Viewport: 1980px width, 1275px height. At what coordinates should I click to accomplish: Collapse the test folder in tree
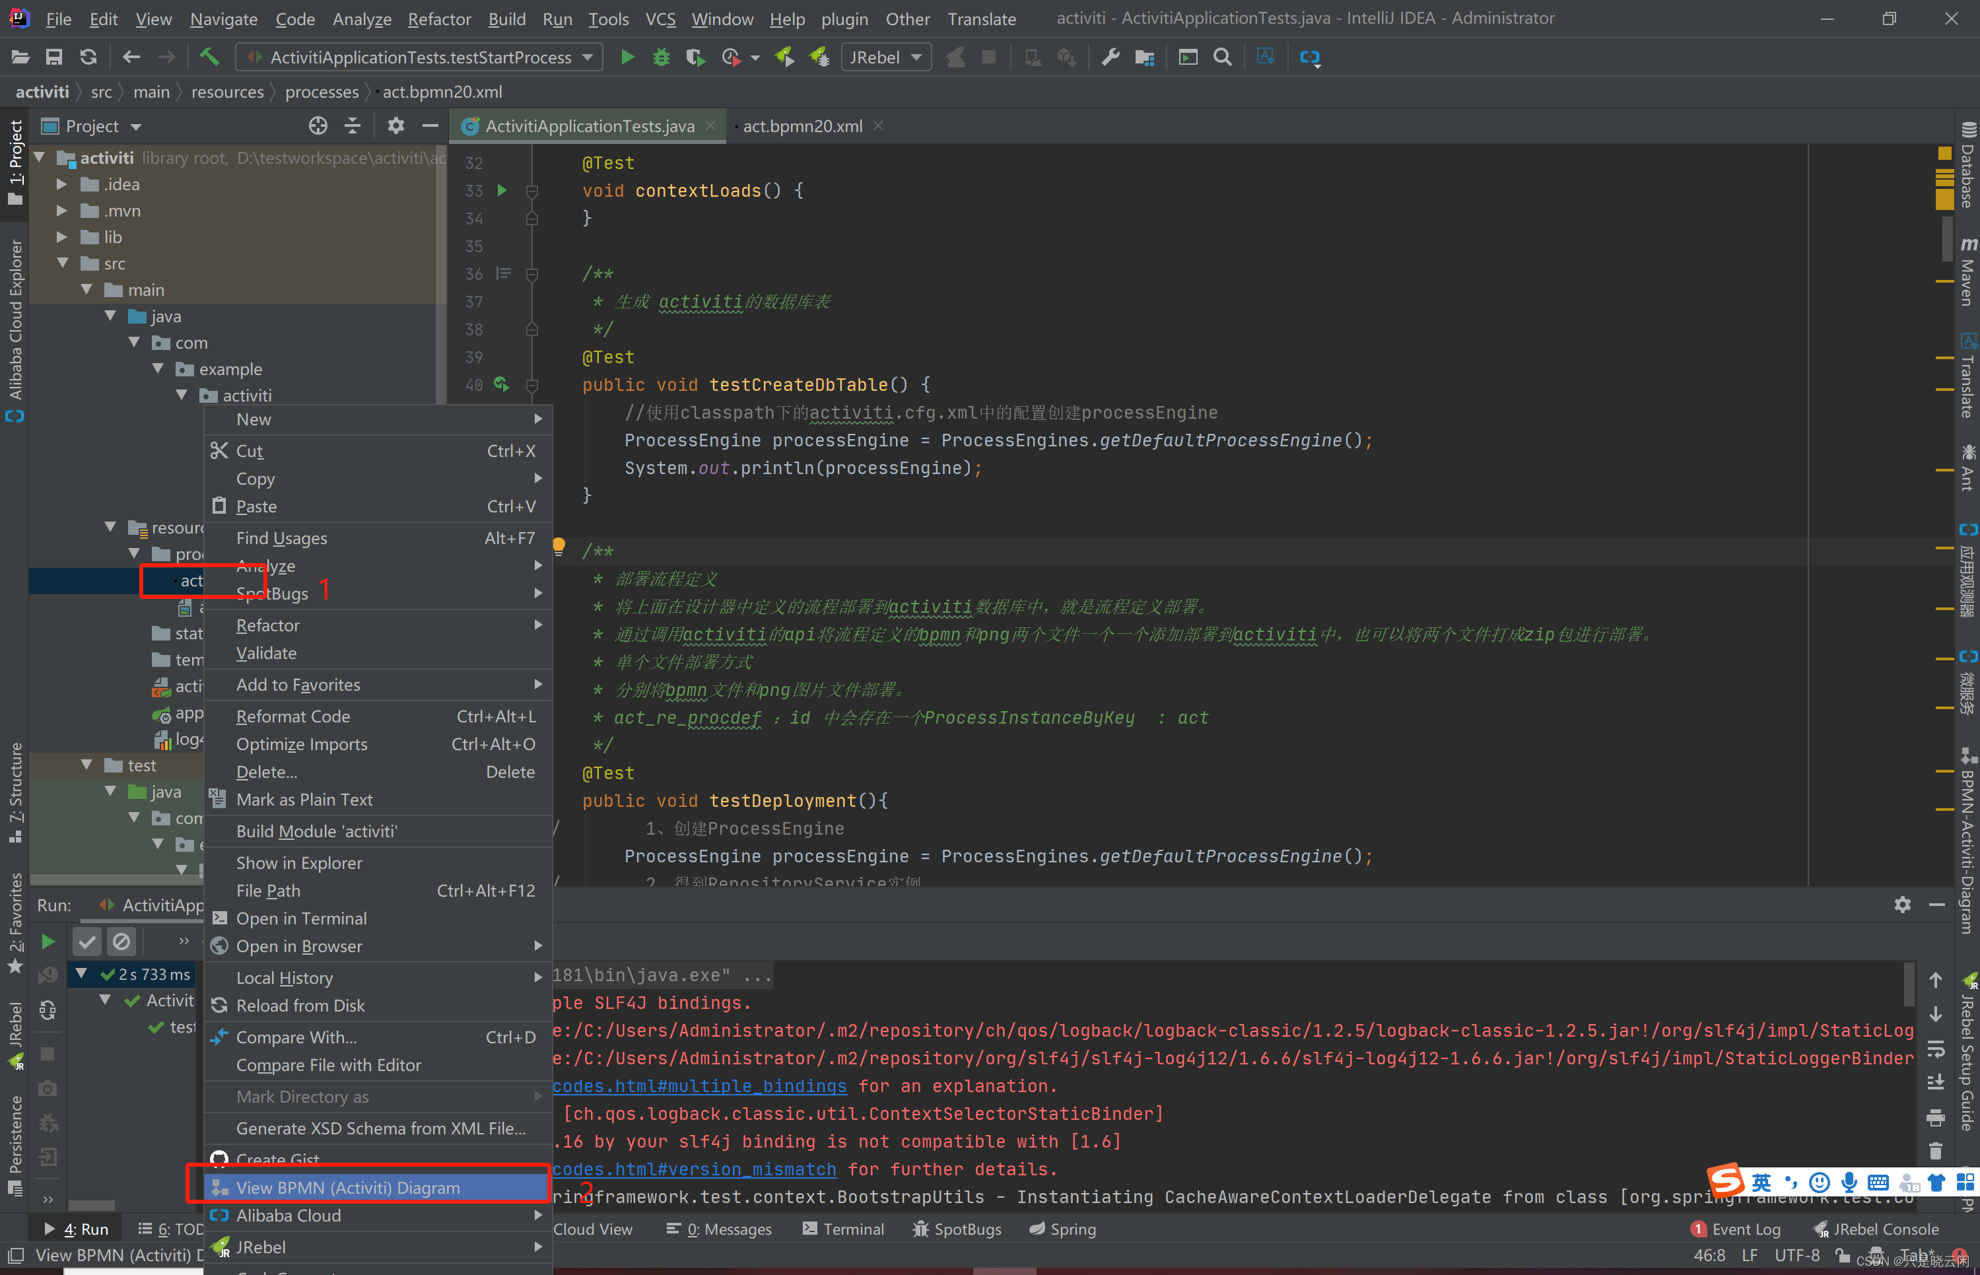click(x=86, y=765)
